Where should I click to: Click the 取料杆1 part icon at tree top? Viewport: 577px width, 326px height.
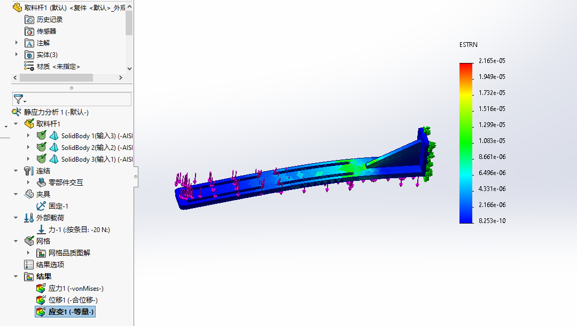point(17,7)
